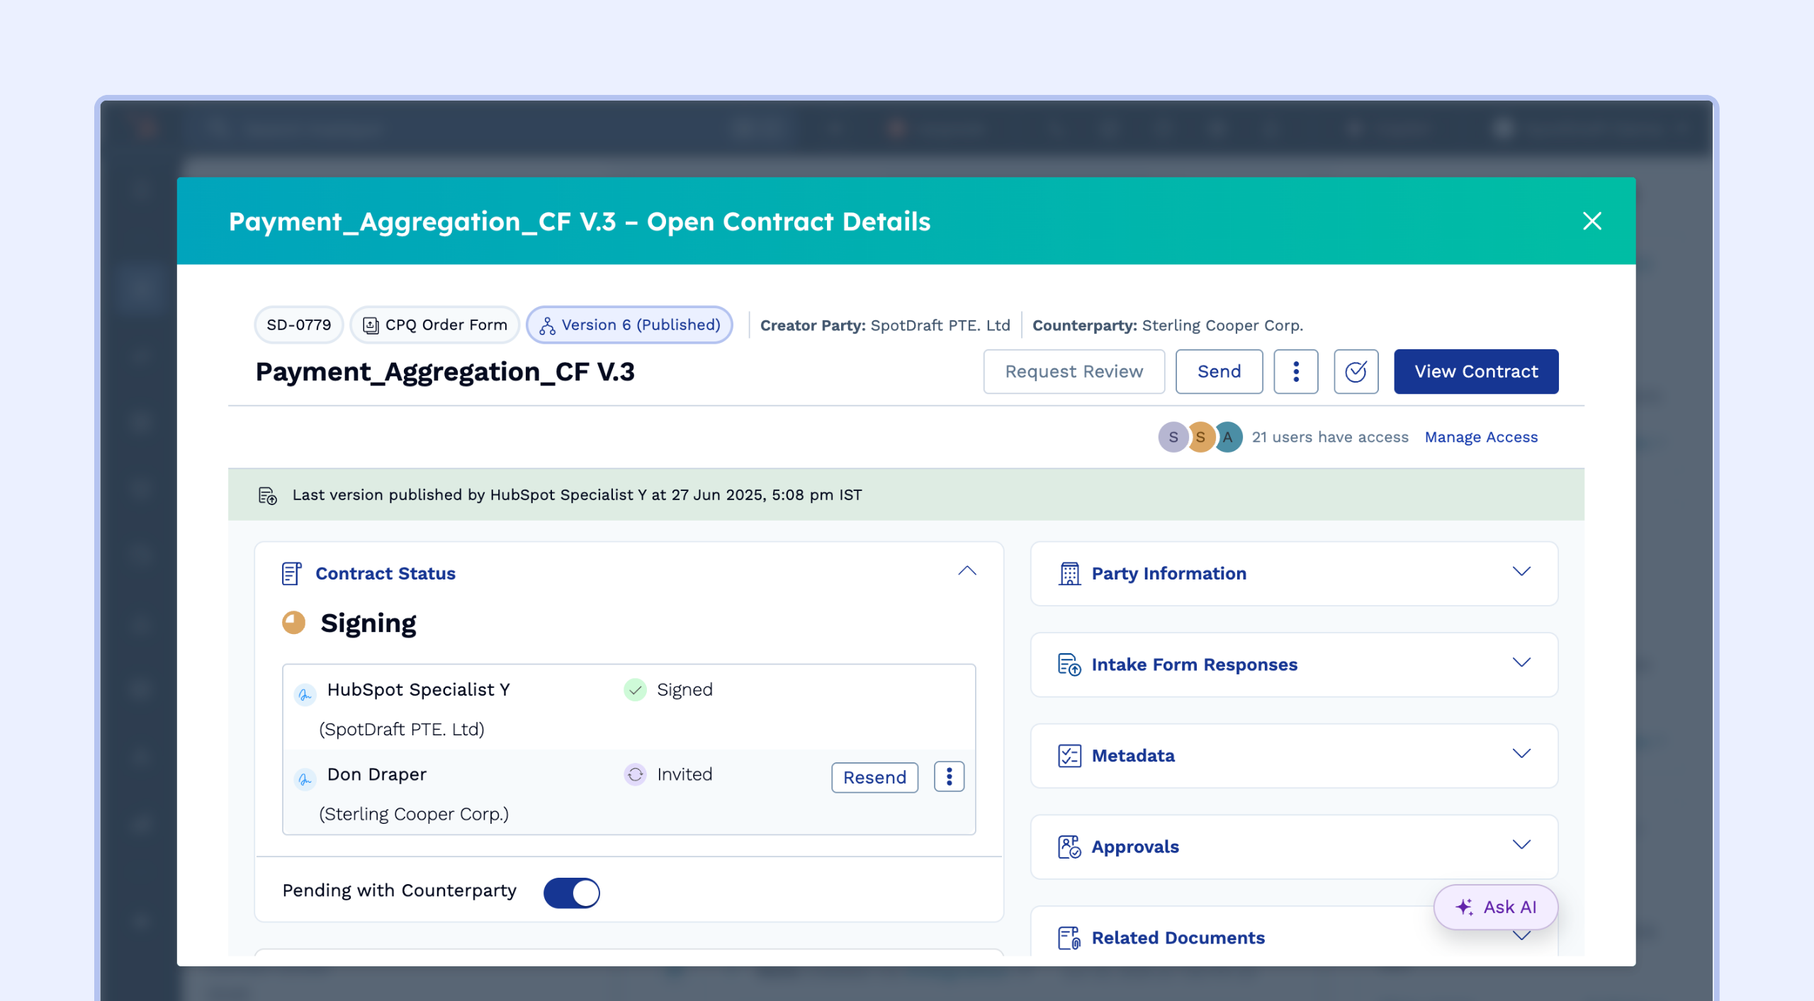Image resolution: width=1814 pixels, height=1001 pixels.
Task: Click the task checkmark icon beside Send
Action: pos(1356,371)
